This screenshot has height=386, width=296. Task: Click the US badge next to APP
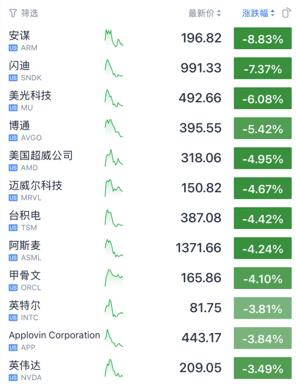coord(13,348)
